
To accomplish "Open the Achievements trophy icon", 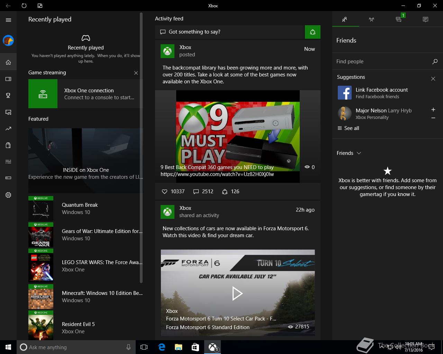I will [8, 95].
